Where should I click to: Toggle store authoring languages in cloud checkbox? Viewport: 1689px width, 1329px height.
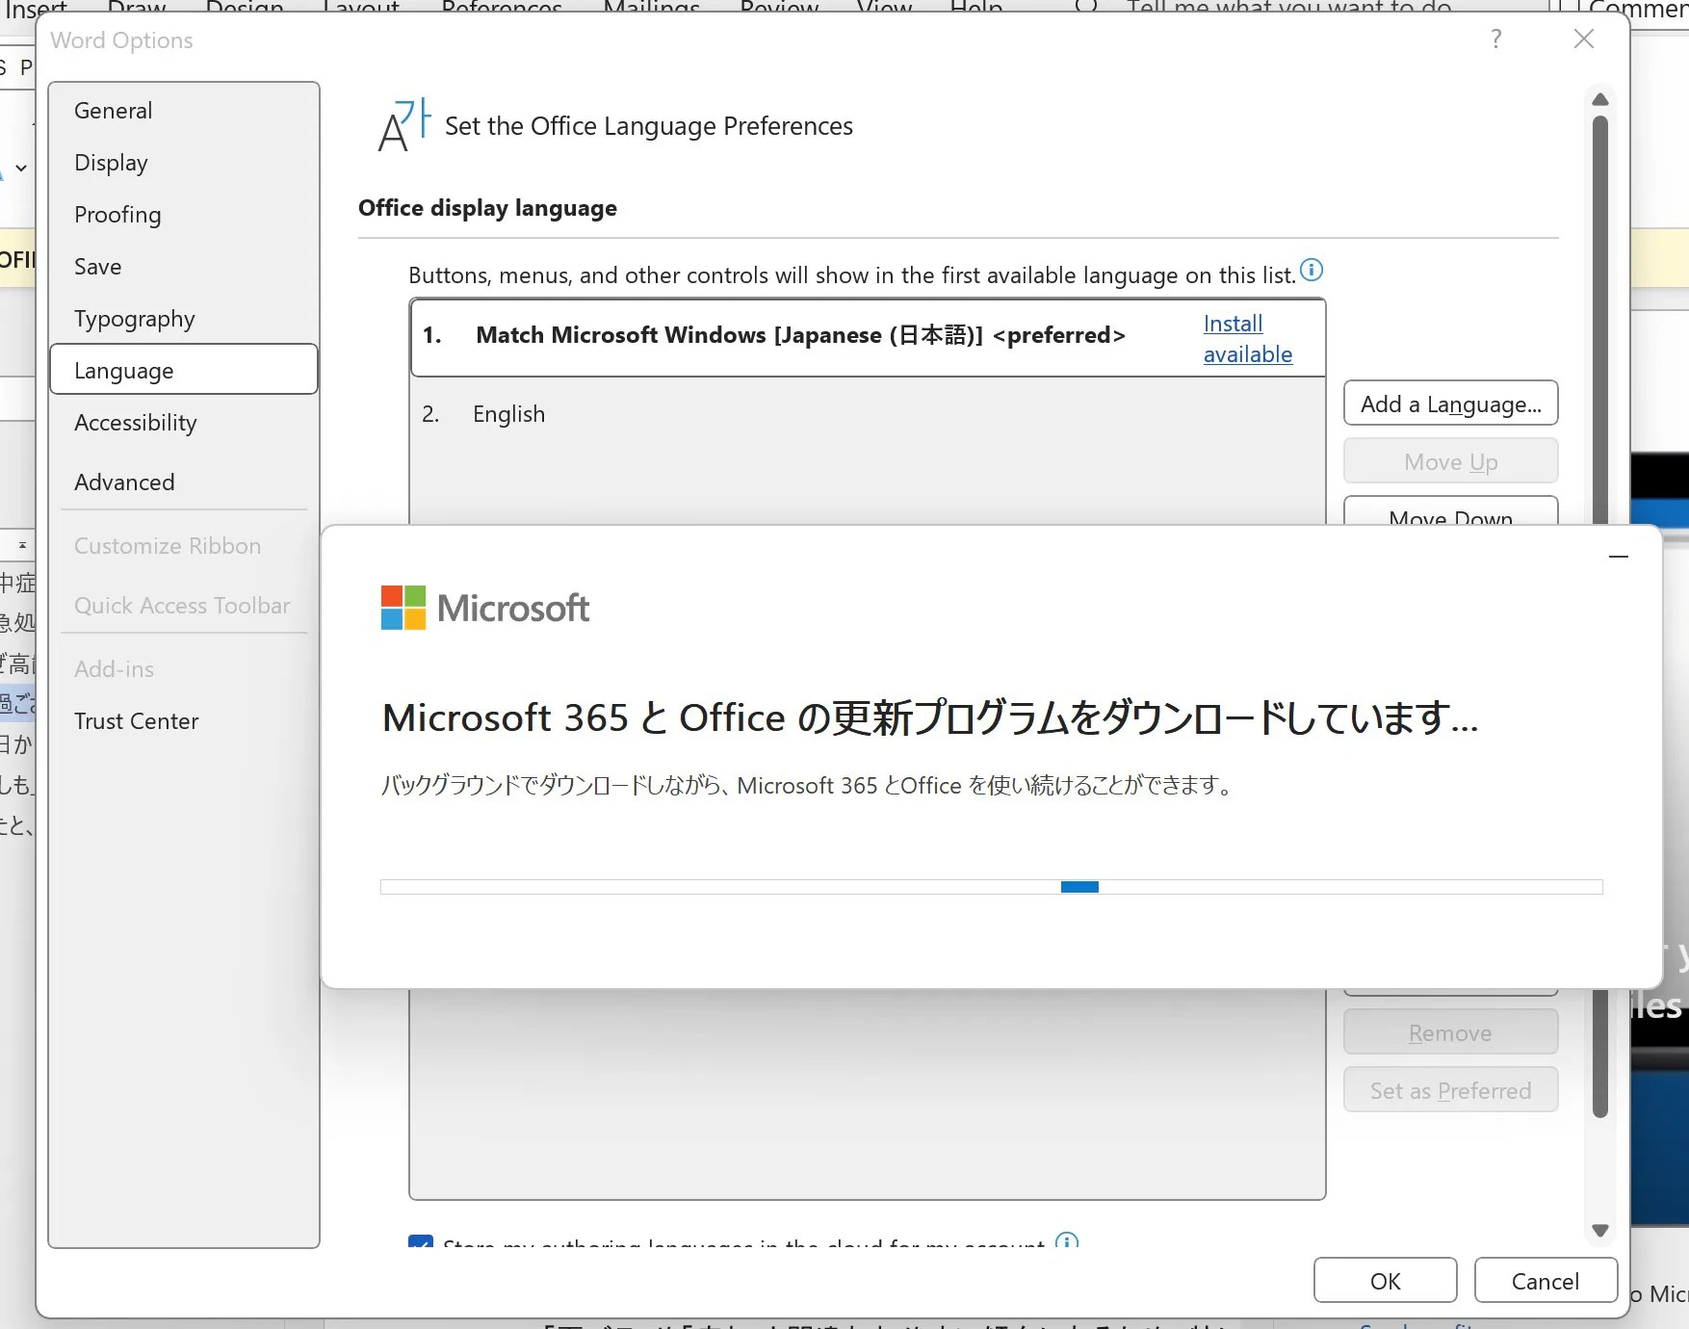421,1241
